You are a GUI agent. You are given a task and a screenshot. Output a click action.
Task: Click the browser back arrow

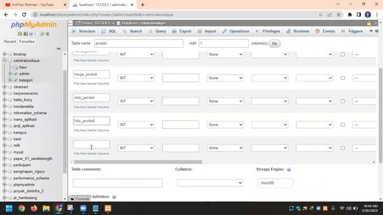(x=6, y=14)
